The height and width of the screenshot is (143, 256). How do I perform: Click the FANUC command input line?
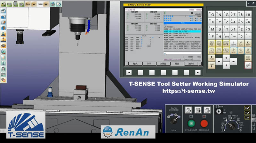pos(182,53)
